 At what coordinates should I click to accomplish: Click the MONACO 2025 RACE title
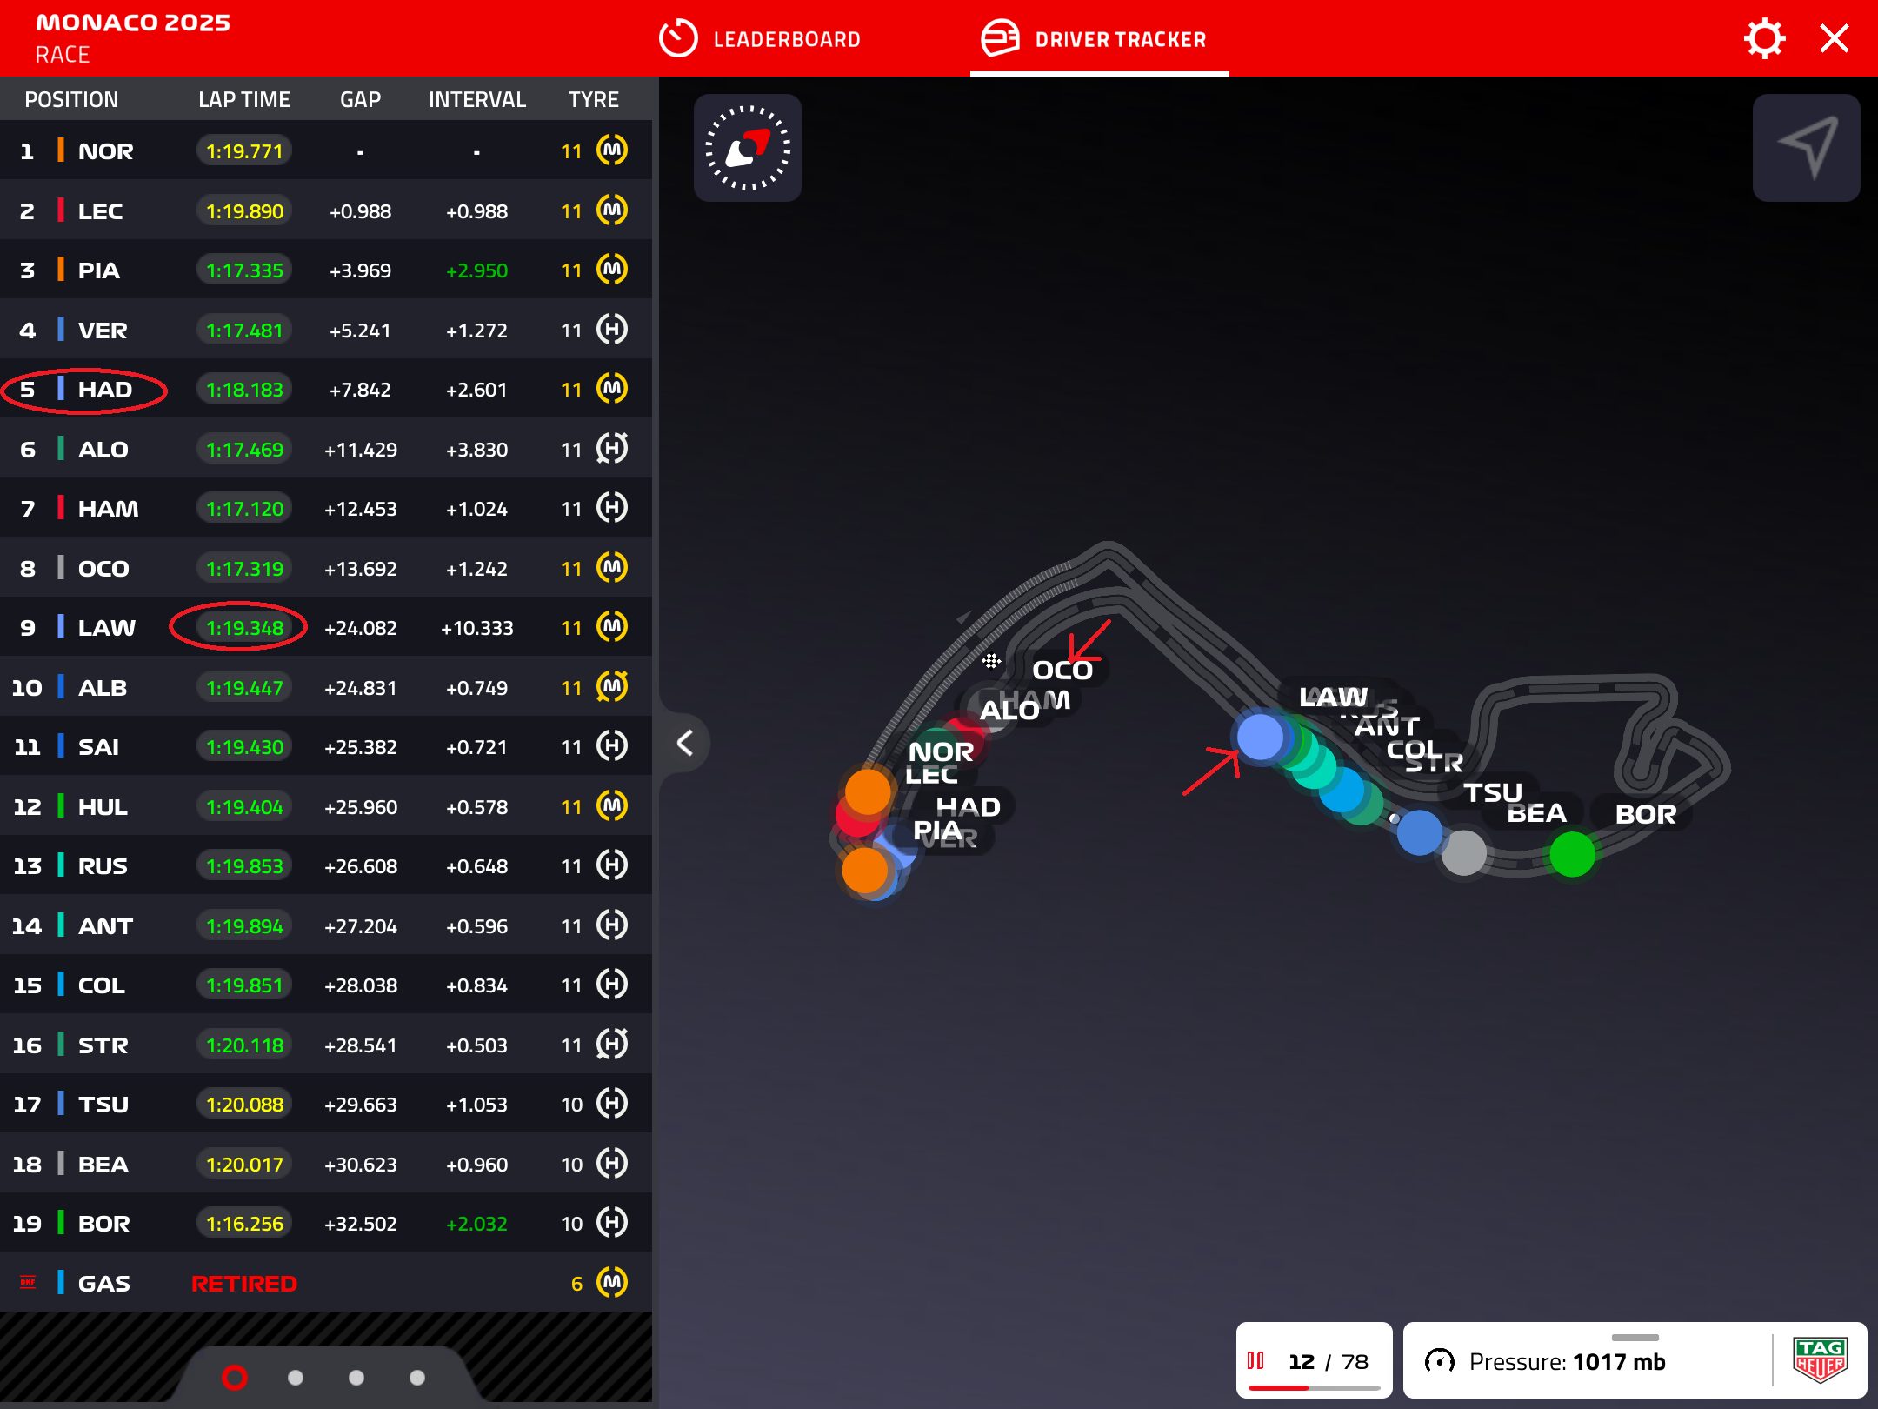coord(133,37)
